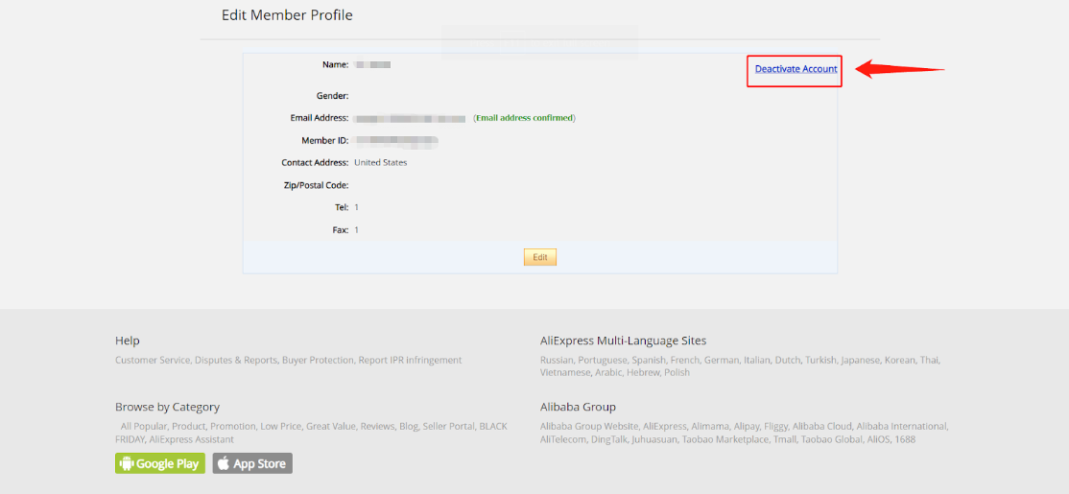Switch to the Korean language site
This screenshot has width=1069, height=494.
pos(900,360)
